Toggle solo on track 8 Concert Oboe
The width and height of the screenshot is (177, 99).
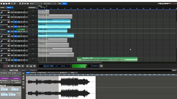(x=15, y=27)
